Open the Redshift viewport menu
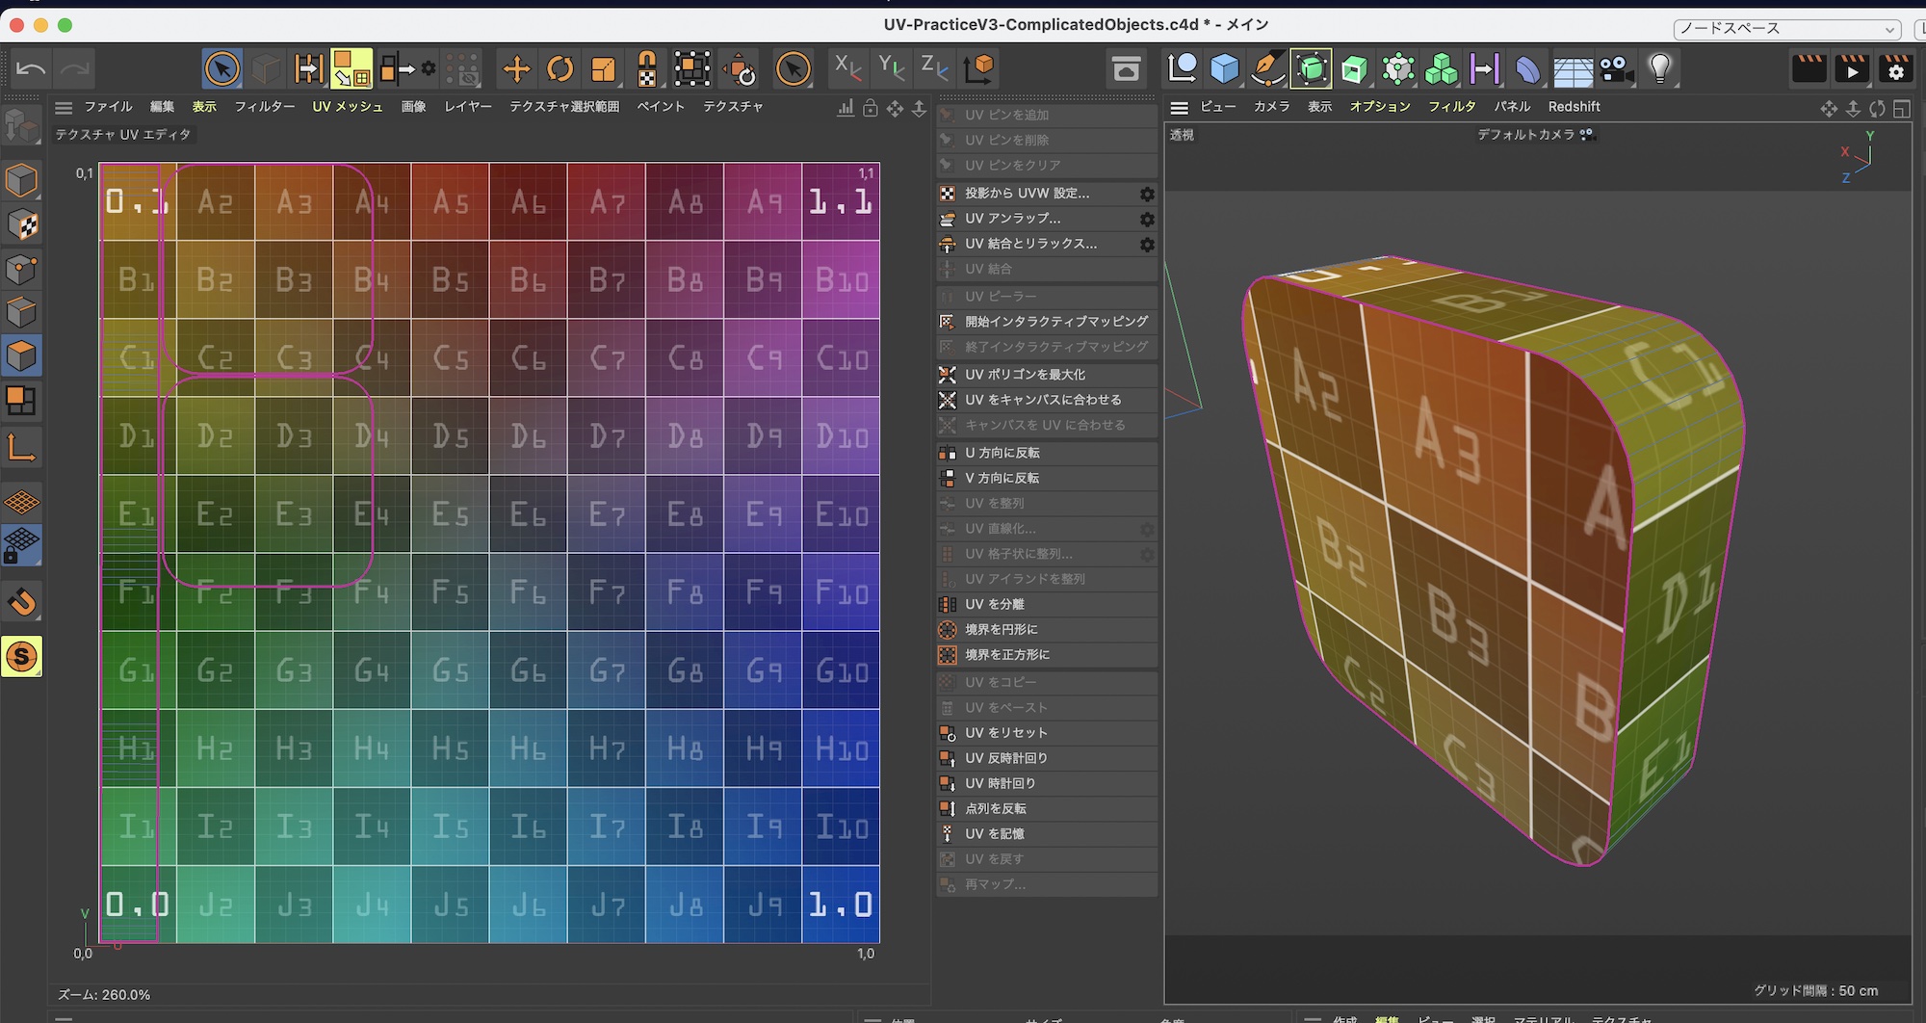The height and width of the screenshot is (1023, 1926). pyautogui.click(x=1574, y=107)
